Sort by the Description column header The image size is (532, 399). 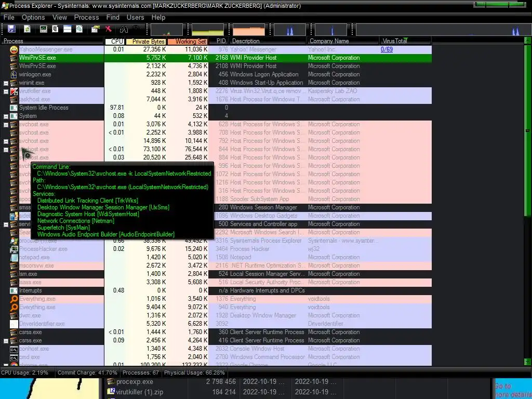268,41
